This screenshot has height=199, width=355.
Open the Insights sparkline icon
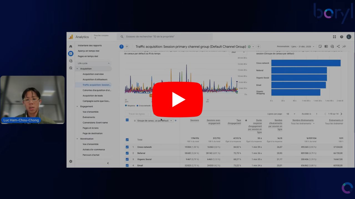pos(344,46)
